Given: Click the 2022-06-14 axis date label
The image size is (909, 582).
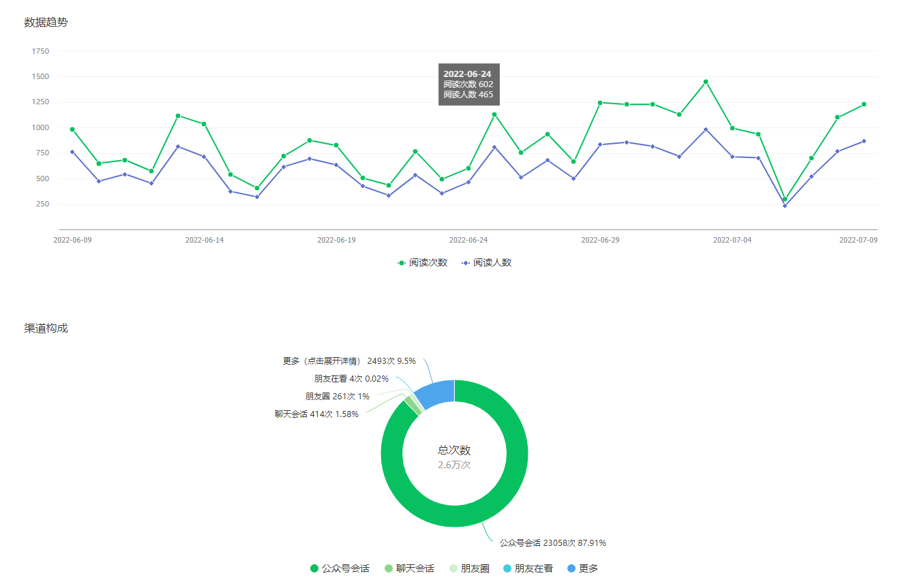Looking at the screenshot, I should pos(205,240).
